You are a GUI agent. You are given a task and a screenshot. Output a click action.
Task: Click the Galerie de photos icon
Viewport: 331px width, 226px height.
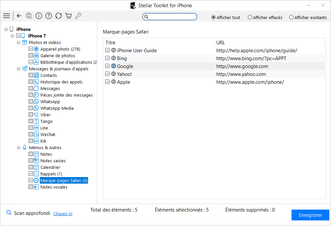pyautogui.click(x=36, y=56)
